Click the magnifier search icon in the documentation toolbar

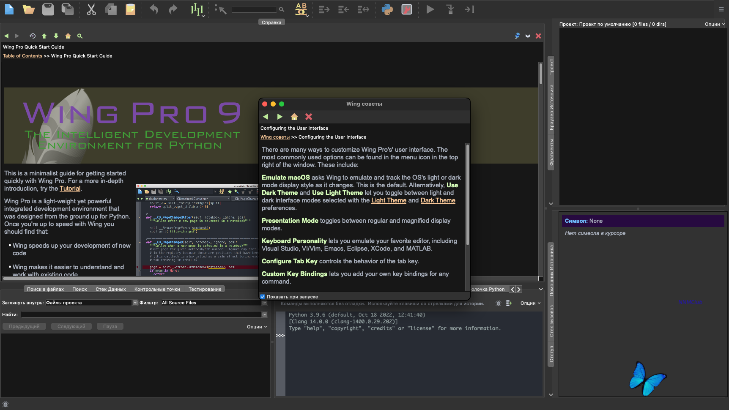(80, 36)
